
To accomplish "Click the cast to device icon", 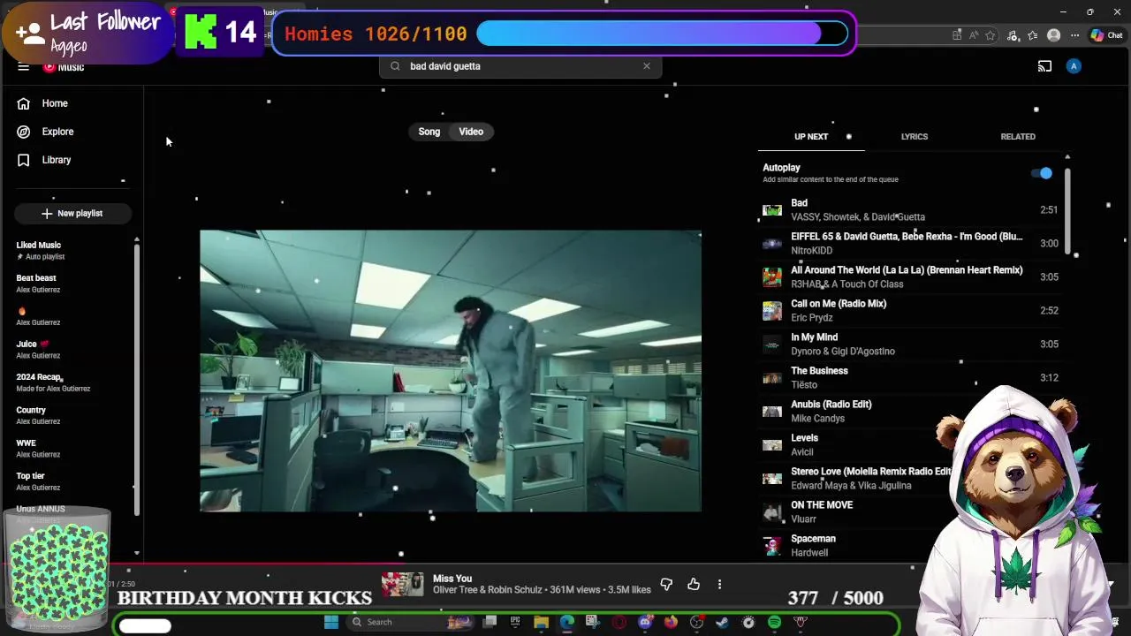I will pos(1044,66).
